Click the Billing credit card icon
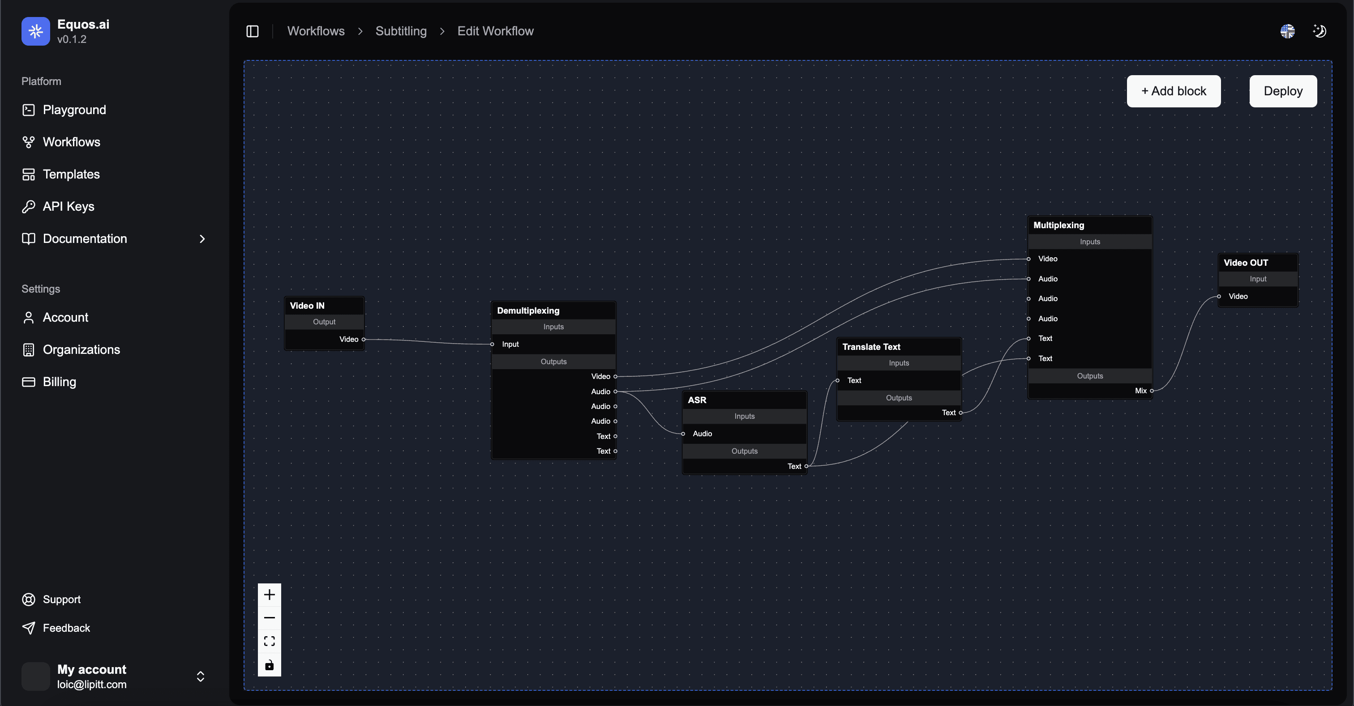The height and width of the screenshot is (706, 1354). 28,382
